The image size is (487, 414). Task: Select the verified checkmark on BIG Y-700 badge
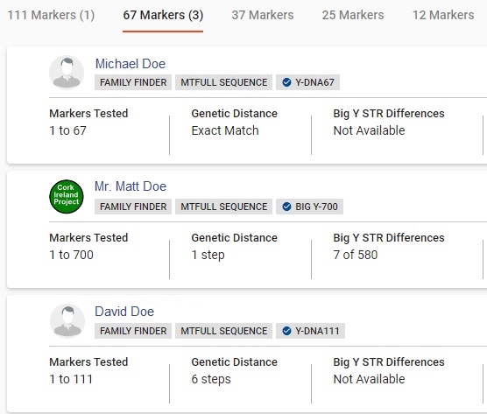click(x=286, y=207)
